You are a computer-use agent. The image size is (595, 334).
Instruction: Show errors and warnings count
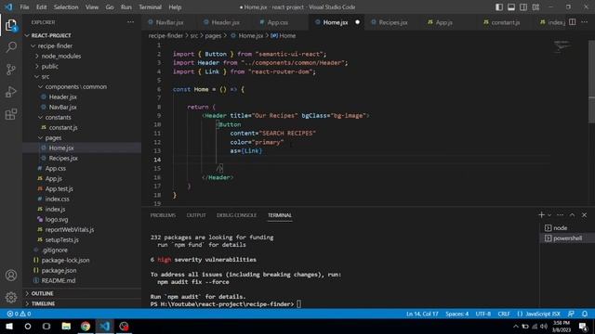19,314
